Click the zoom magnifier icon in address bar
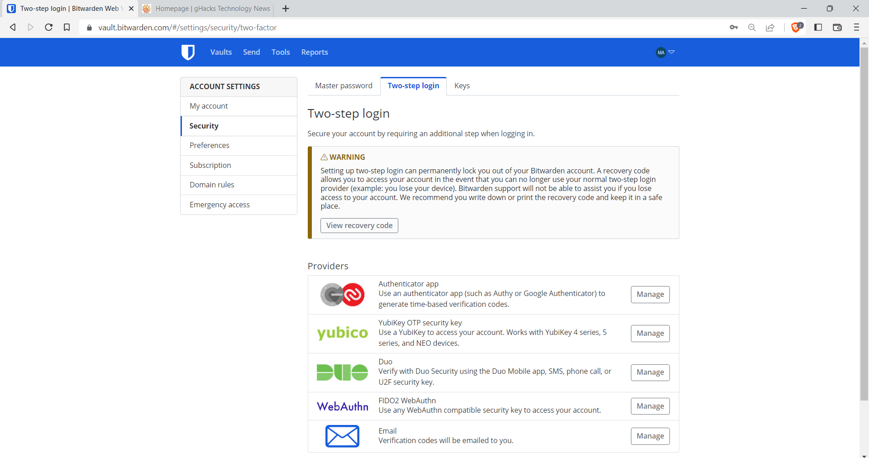 pos(752,28)
